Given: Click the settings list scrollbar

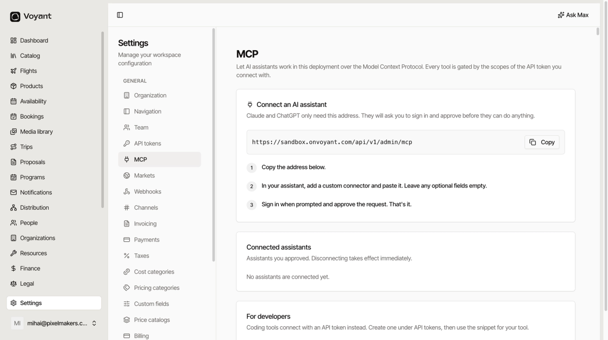Looking at the screenshot, I should 214,145.
